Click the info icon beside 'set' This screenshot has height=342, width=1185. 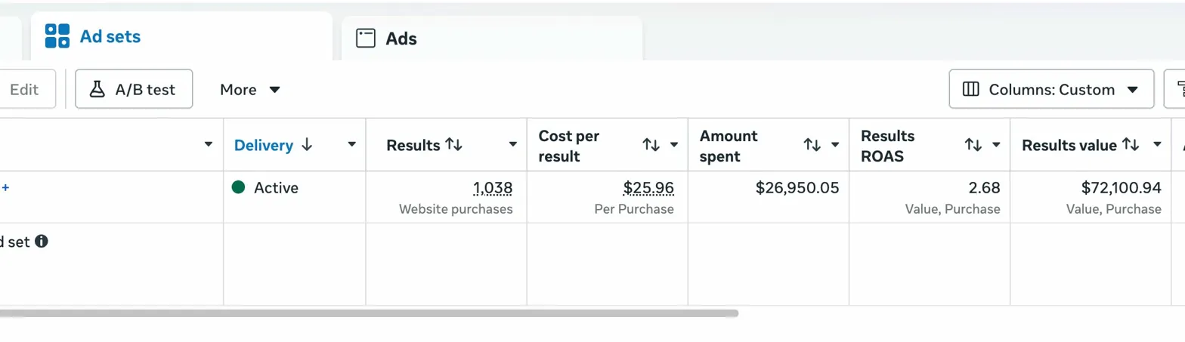click(42, 242)
